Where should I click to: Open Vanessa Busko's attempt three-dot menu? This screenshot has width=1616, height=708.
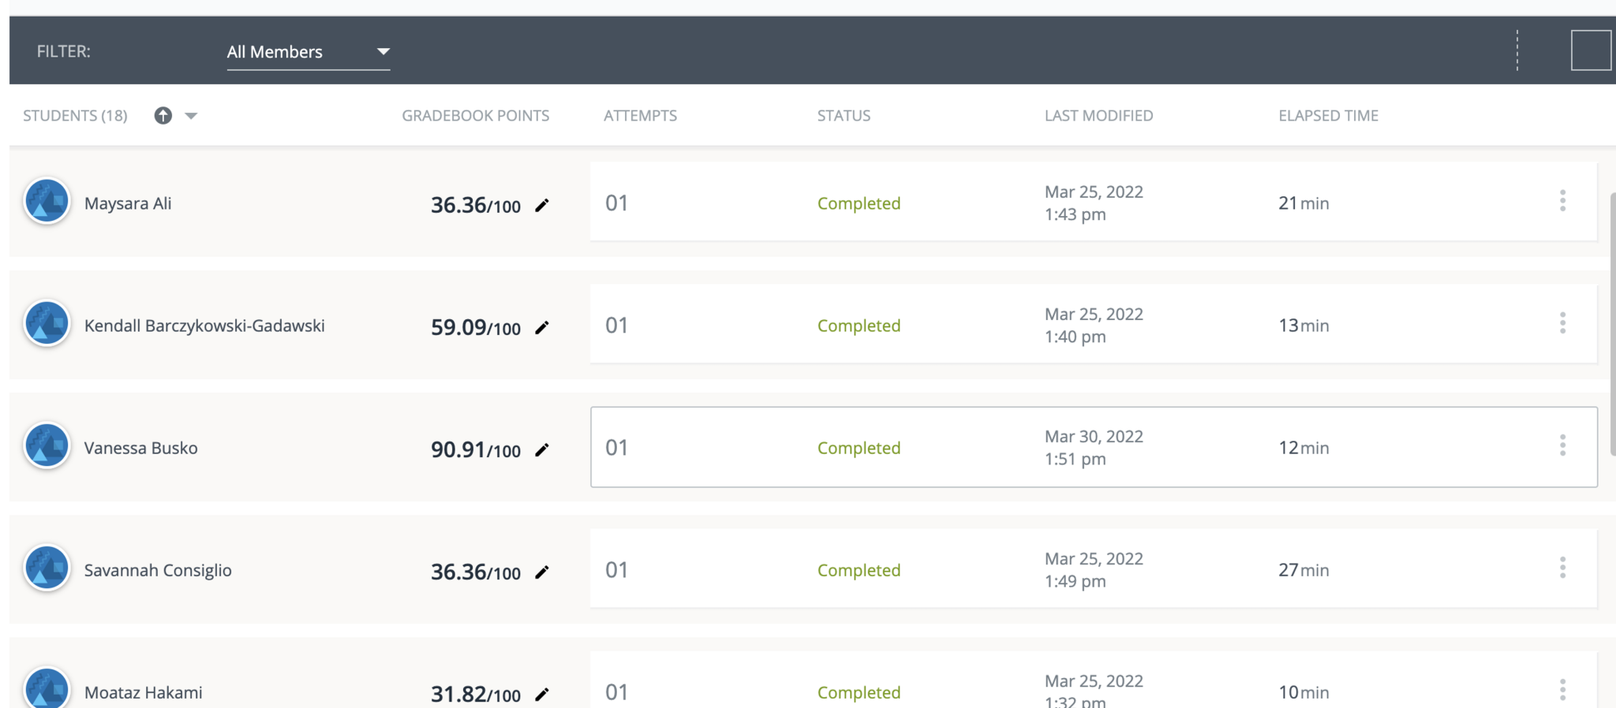pos(1562,445)
